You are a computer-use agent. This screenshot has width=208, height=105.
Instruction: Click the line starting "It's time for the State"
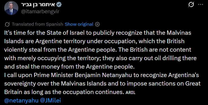[98, 33]
